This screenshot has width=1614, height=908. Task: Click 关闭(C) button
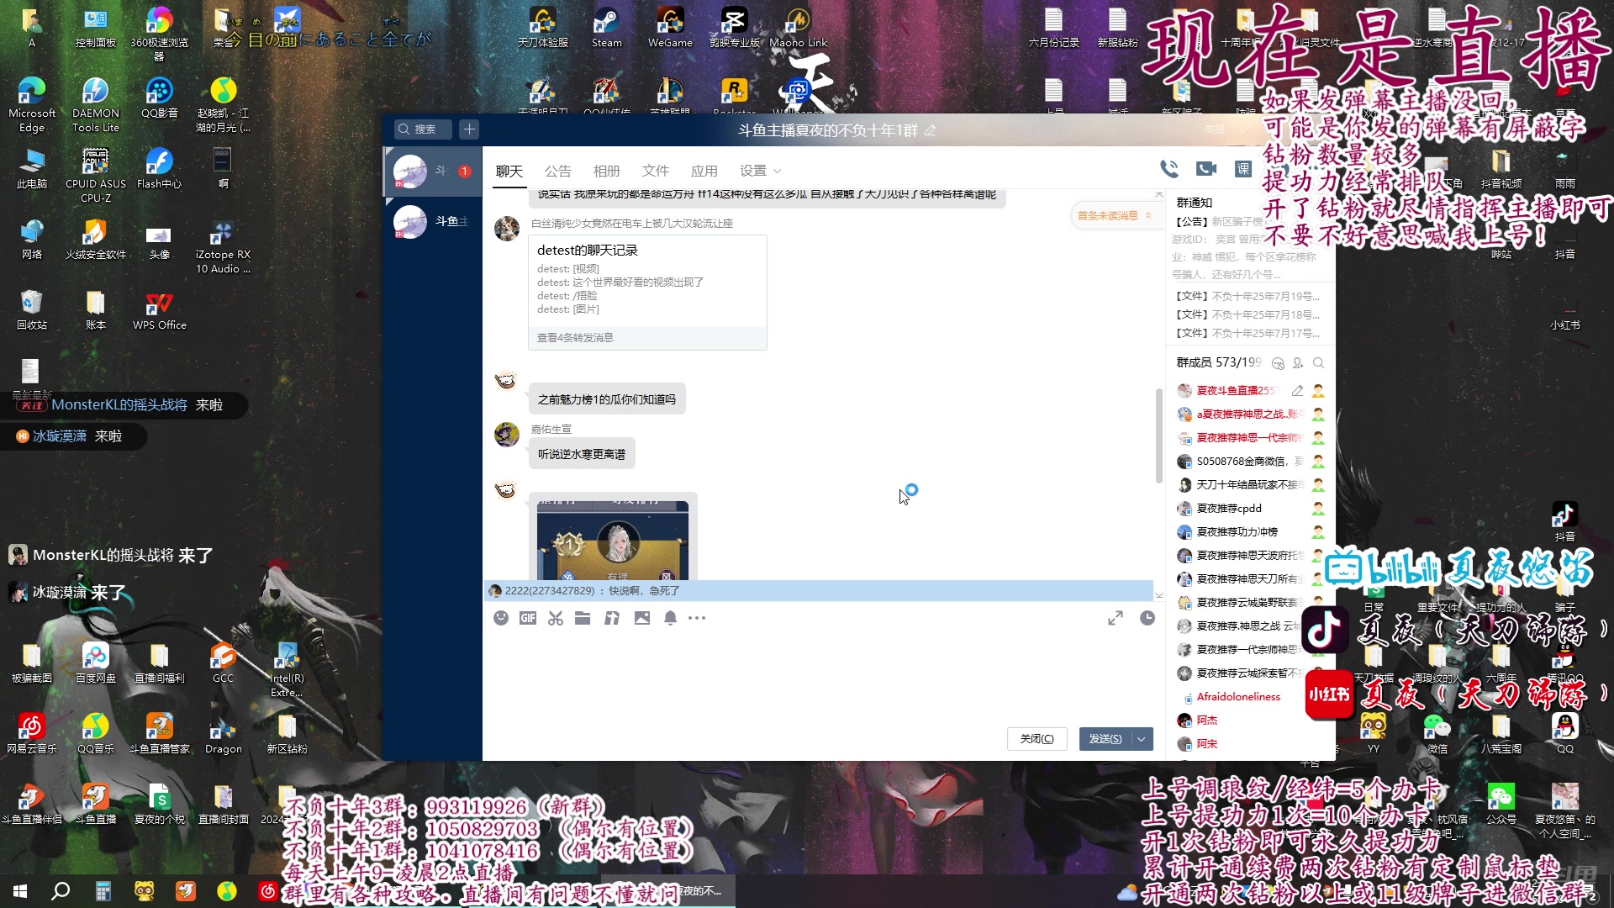(1036, 739)
